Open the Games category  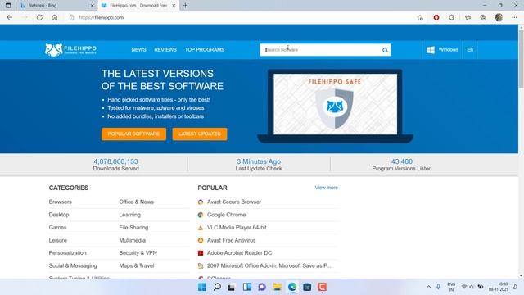[x=57, y=228]
